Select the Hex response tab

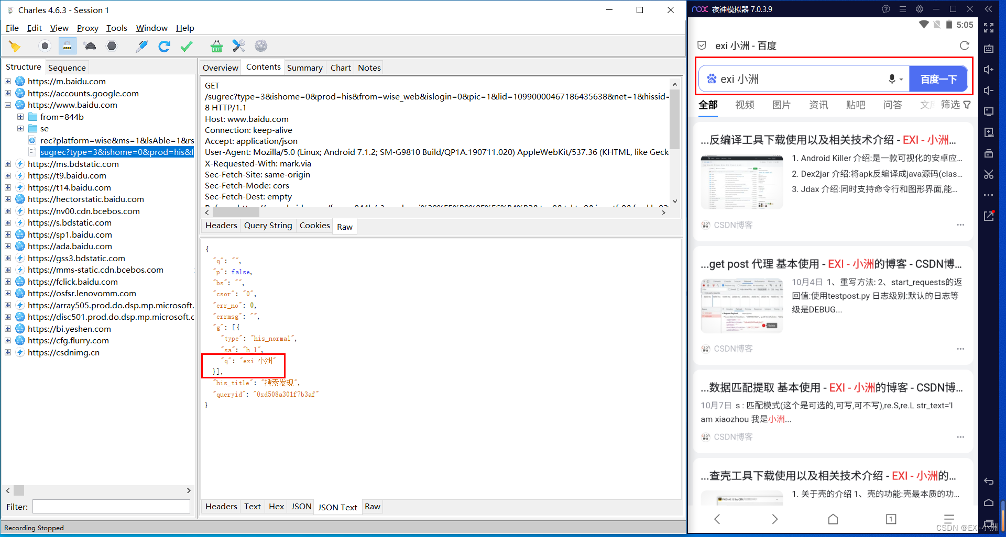pyautogui.click(x=276, y=507)
